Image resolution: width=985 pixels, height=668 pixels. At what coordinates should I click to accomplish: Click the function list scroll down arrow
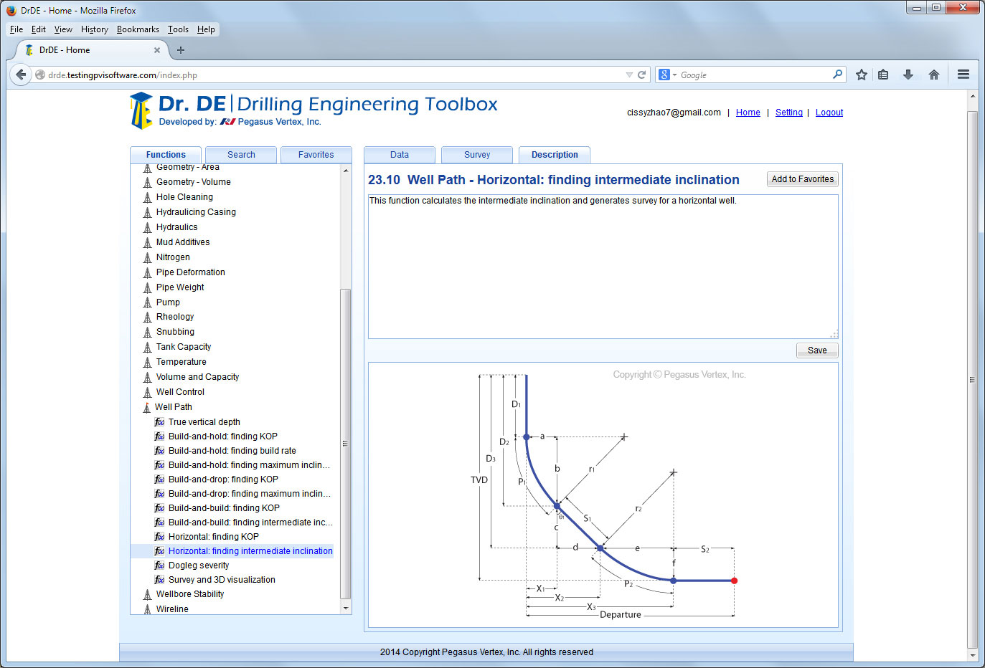point(346,609)
